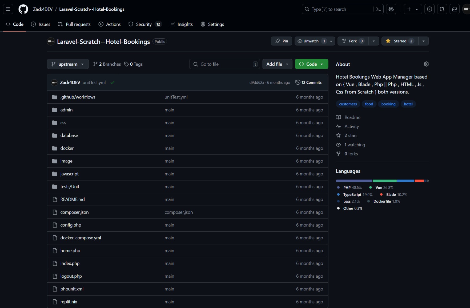Expand the star lists dropdown arrow
Image resolution: width=470 pixels, height=308 pixels.
click(423, 41)
